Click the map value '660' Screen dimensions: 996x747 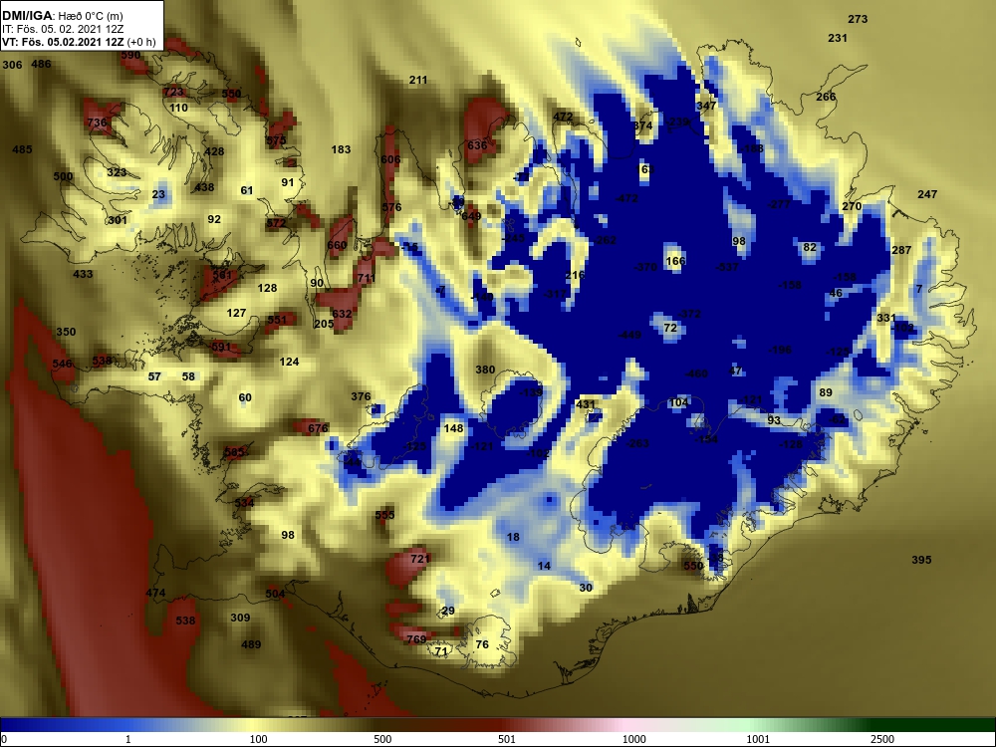click(337, 245)
